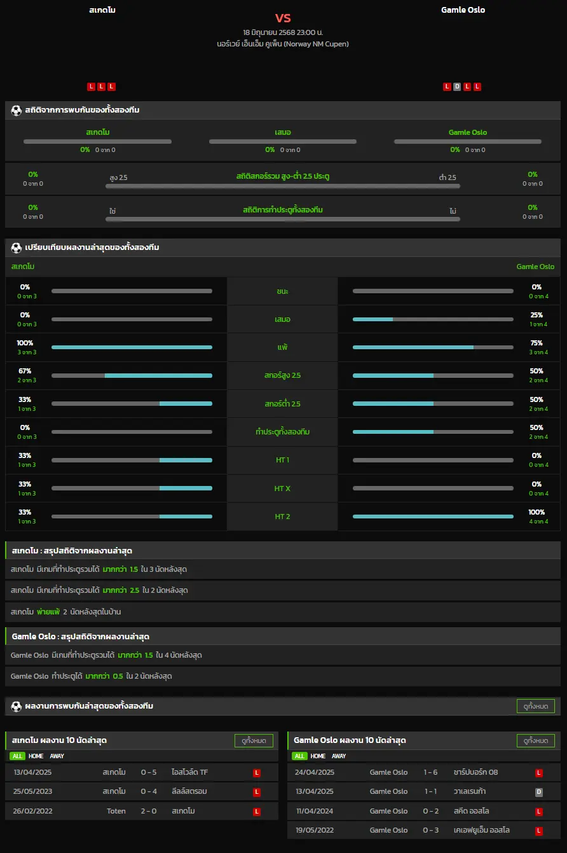Click the สเกดโม 100% loss progress bar
The width and height of the screenshot is (567, 853).
point(132,347)
